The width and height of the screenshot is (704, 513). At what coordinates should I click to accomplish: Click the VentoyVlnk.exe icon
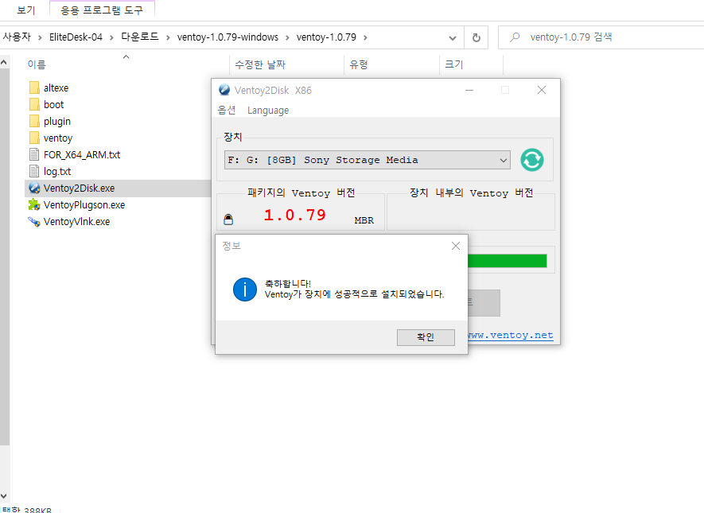34,222
